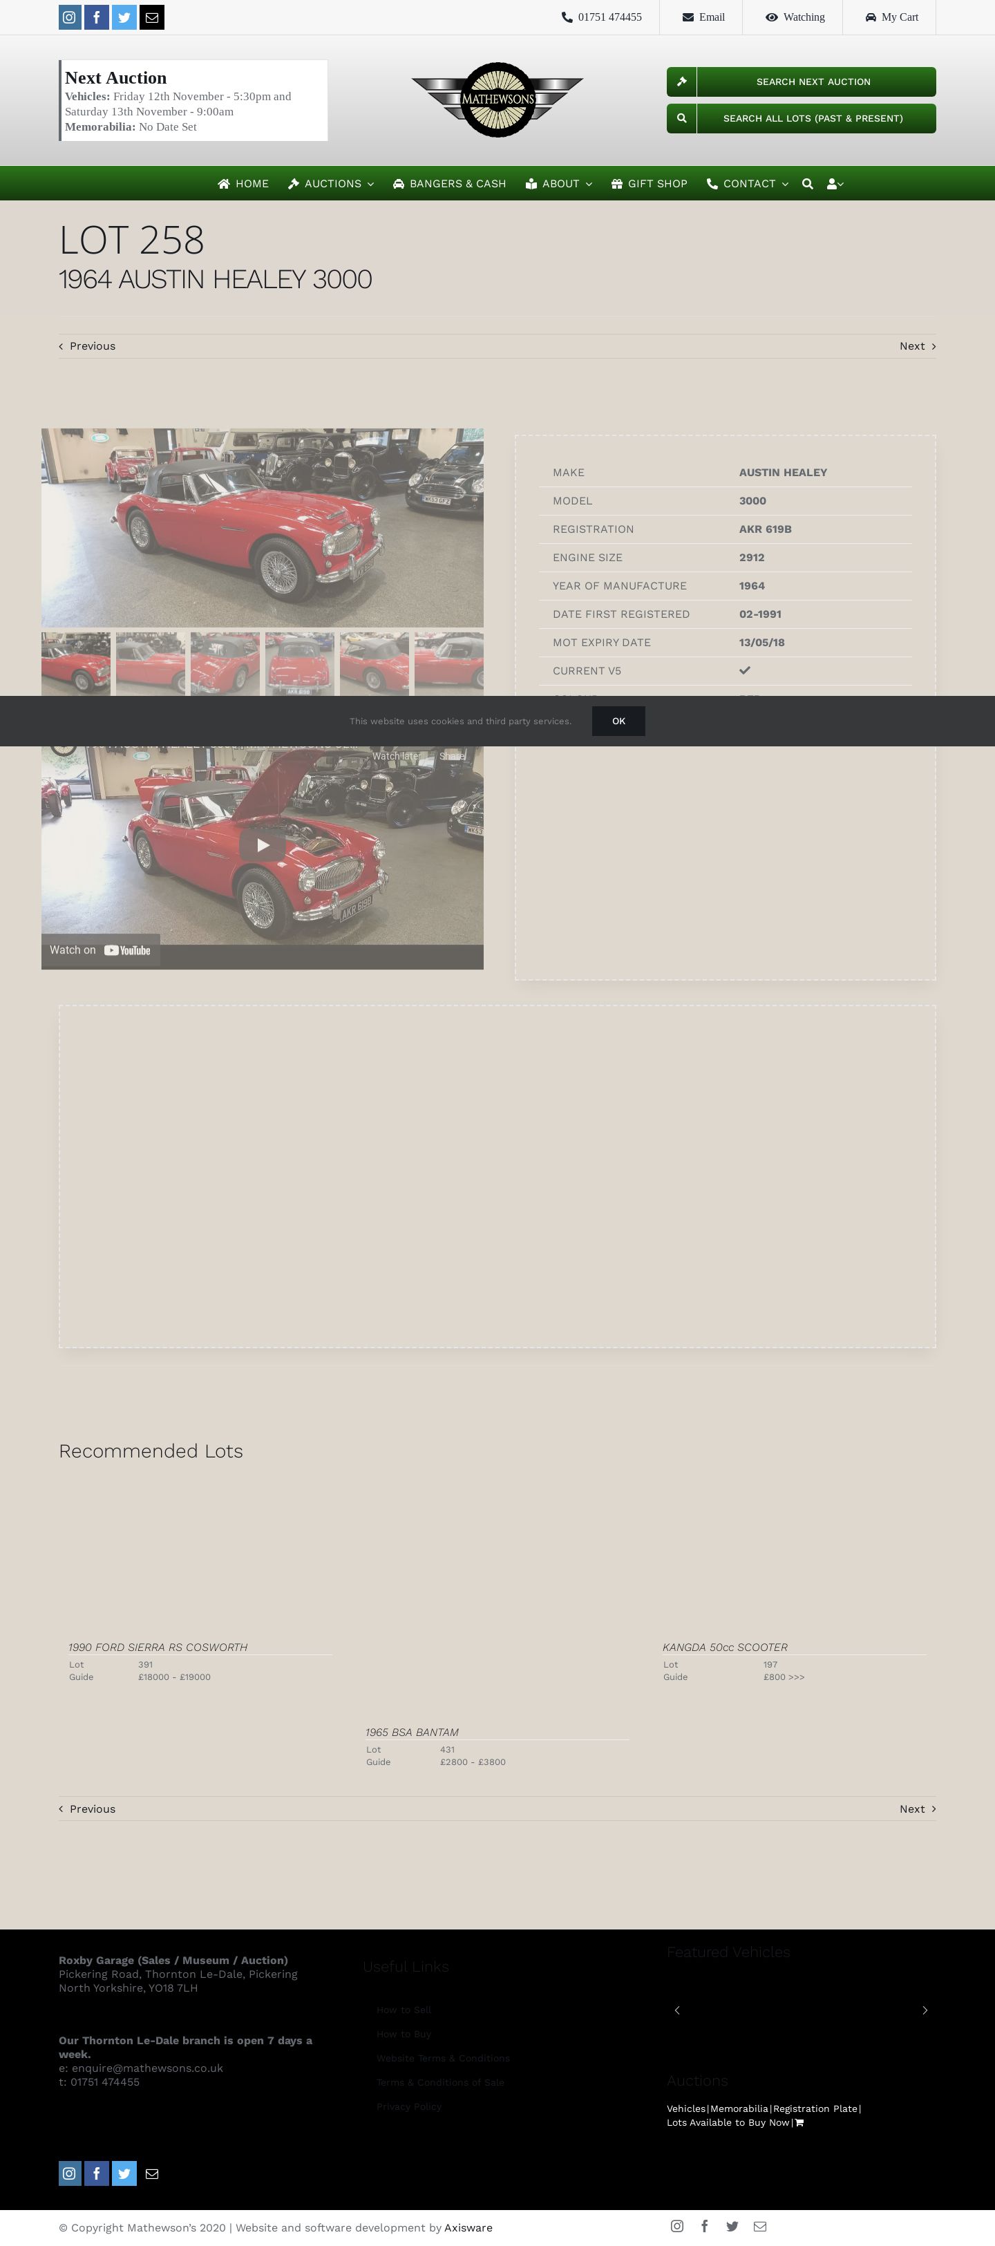The width and height of the screenshot is (995, 2246).
Task: Open 1965 BSA Bantam lot
Action: tap(412, 1732)
